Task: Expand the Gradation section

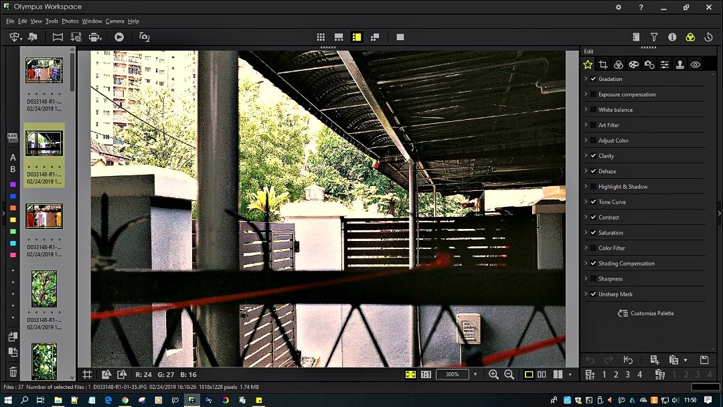Action: pyautogui.click(x=586, y=79)
